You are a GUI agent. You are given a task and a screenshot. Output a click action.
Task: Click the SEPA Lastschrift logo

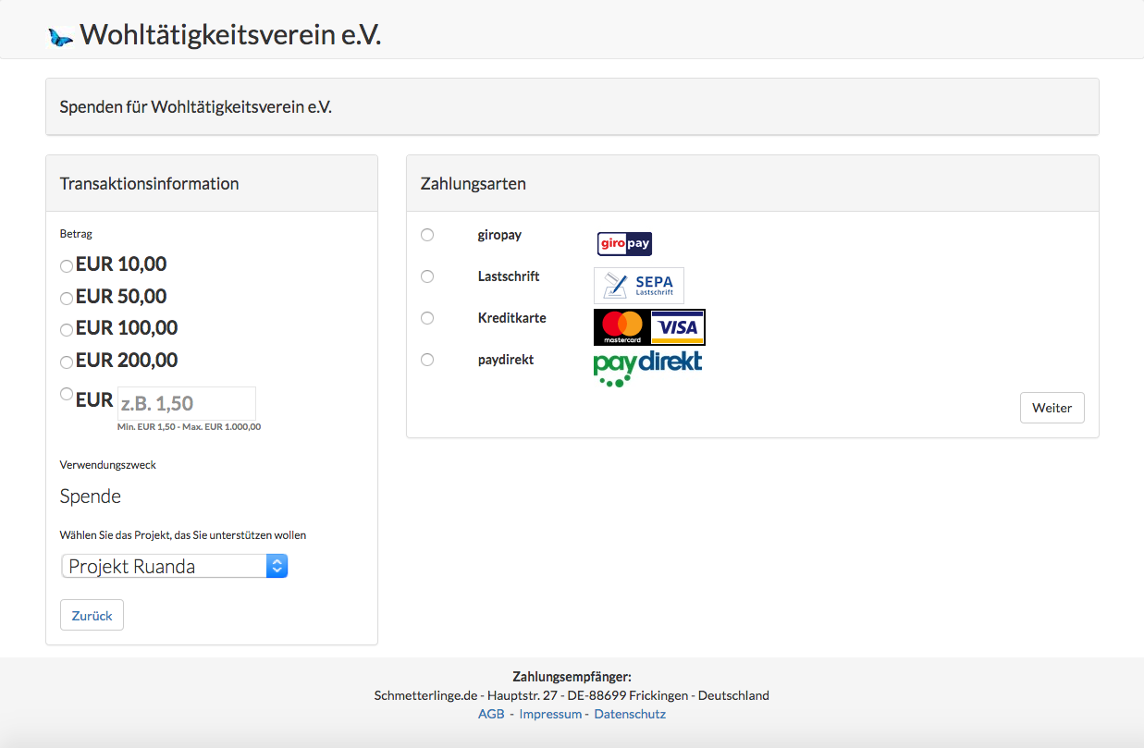tap(638, 286)
